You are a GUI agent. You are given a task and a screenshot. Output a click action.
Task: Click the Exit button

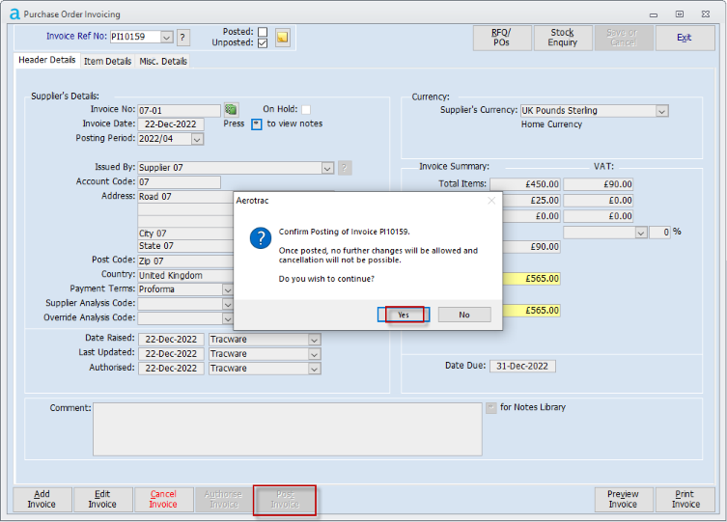685,38
